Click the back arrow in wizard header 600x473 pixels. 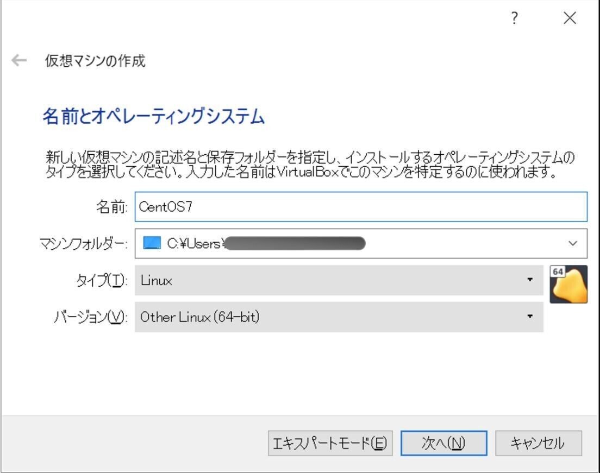[19, 60]
